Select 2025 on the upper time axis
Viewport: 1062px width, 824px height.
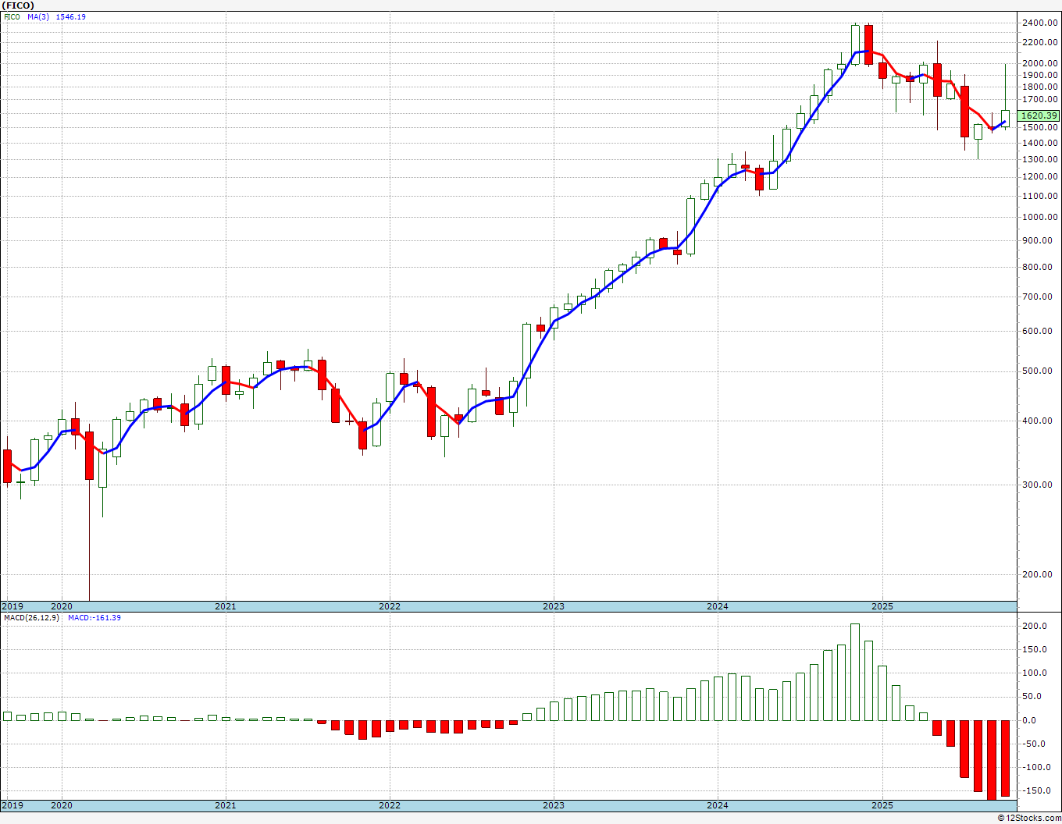[882, 606]
